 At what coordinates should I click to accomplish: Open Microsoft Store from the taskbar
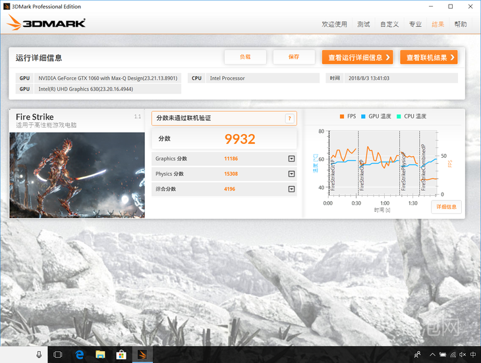pos(121,354)
